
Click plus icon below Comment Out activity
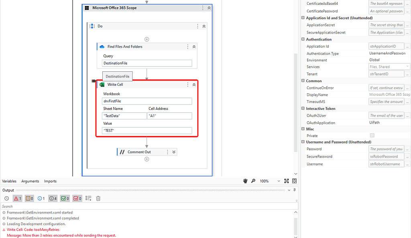(146, 159)
